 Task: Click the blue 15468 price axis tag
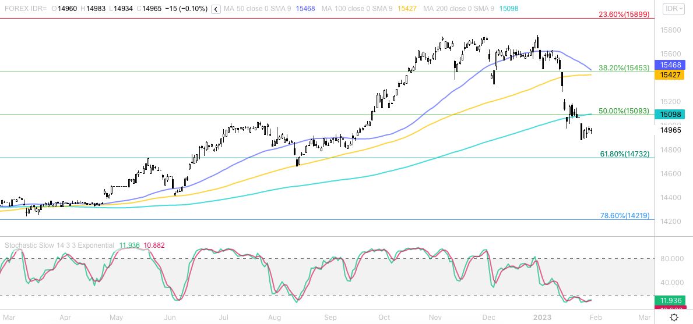pos(670,65)
